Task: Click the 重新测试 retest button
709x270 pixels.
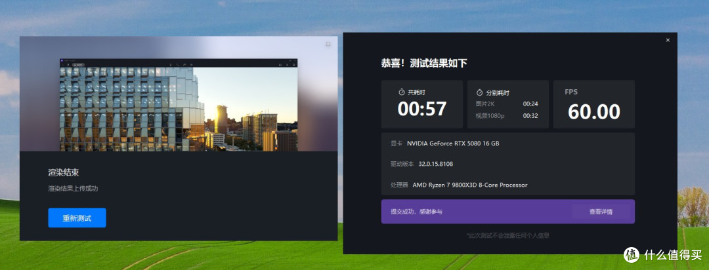Action: point(77,218)
